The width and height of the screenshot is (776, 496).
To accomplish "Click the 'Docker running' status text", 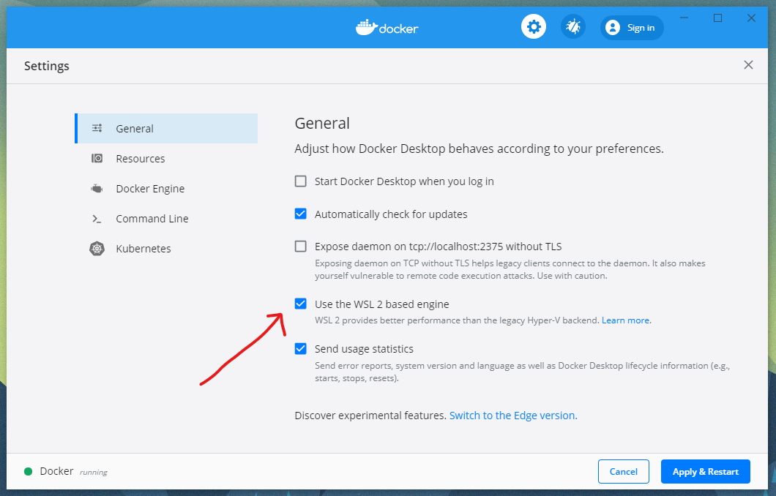I will point(74,471).
